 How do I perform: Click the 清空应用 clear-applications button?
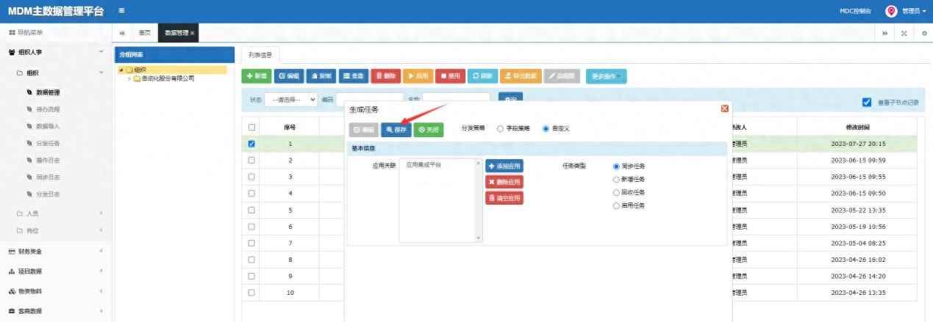click(x=504, y=198)
